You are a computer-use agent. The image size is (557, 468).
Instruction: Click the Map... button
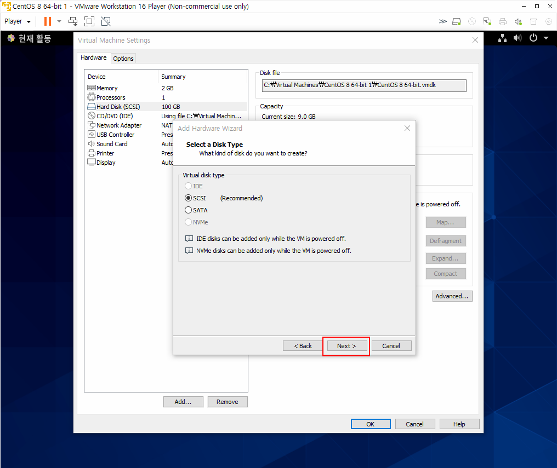click(446, 222)
